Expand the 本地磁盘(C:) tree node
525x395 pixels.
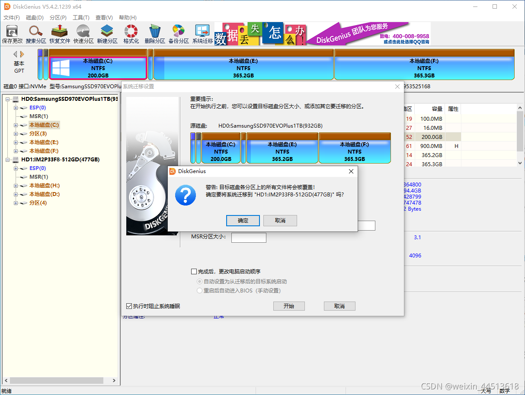point(16,125)
